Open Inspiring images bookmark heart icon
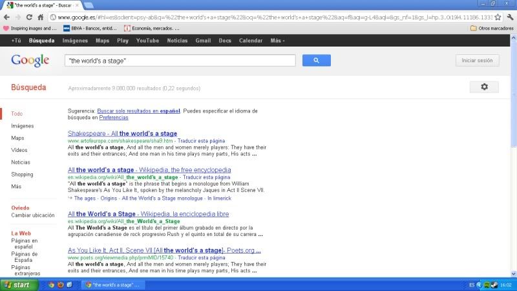 [x=6, y=28]
